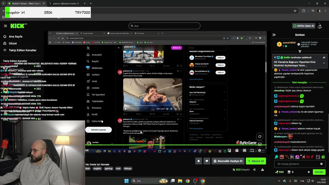The height and width of the screenshot is (185, 329).
Task: Click Abonelik Hediye Et button
Action: [x=228, y=161]
